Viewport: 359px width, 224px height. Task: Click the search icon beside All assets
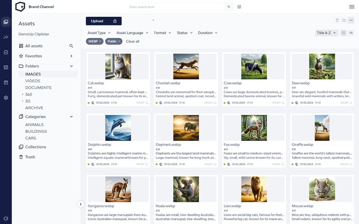click(71, 46)
